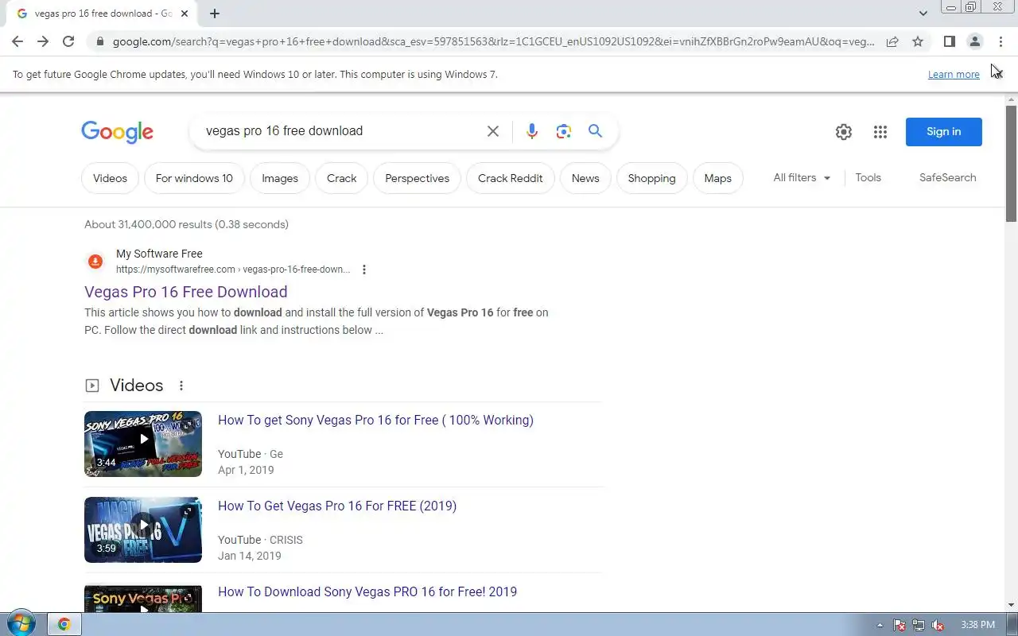1018x636 pixels.
Task: Show hidden system tray icons
Action: (x=880, y=625)
